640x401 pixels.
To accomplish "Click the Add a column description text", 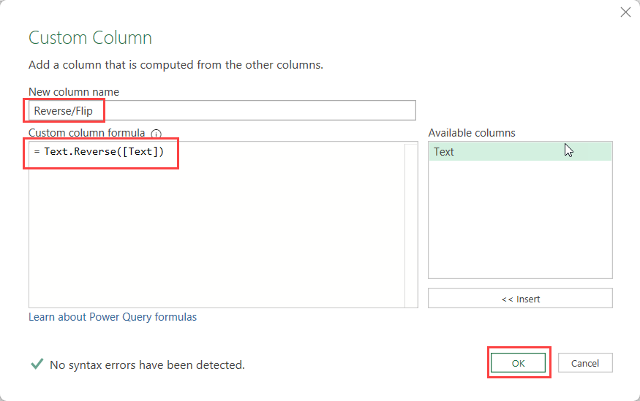I will point(176,65).
